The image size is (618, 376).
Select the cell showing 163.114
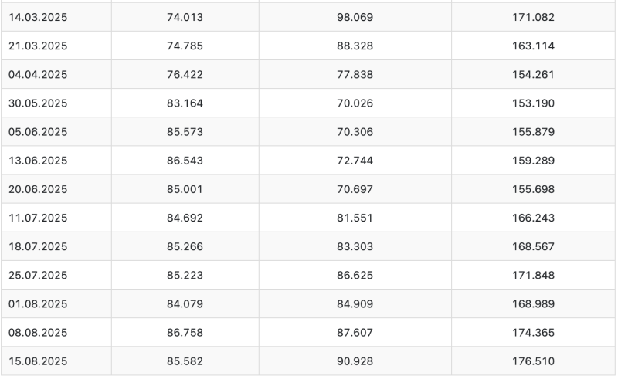(x=533, y=46)
